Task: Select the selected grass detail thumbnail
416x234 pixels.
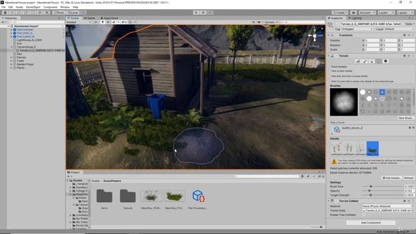Action: point(372,148)
